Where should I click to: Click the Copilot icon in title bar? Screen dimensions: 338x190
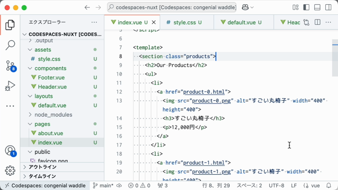tap(245, 7)
